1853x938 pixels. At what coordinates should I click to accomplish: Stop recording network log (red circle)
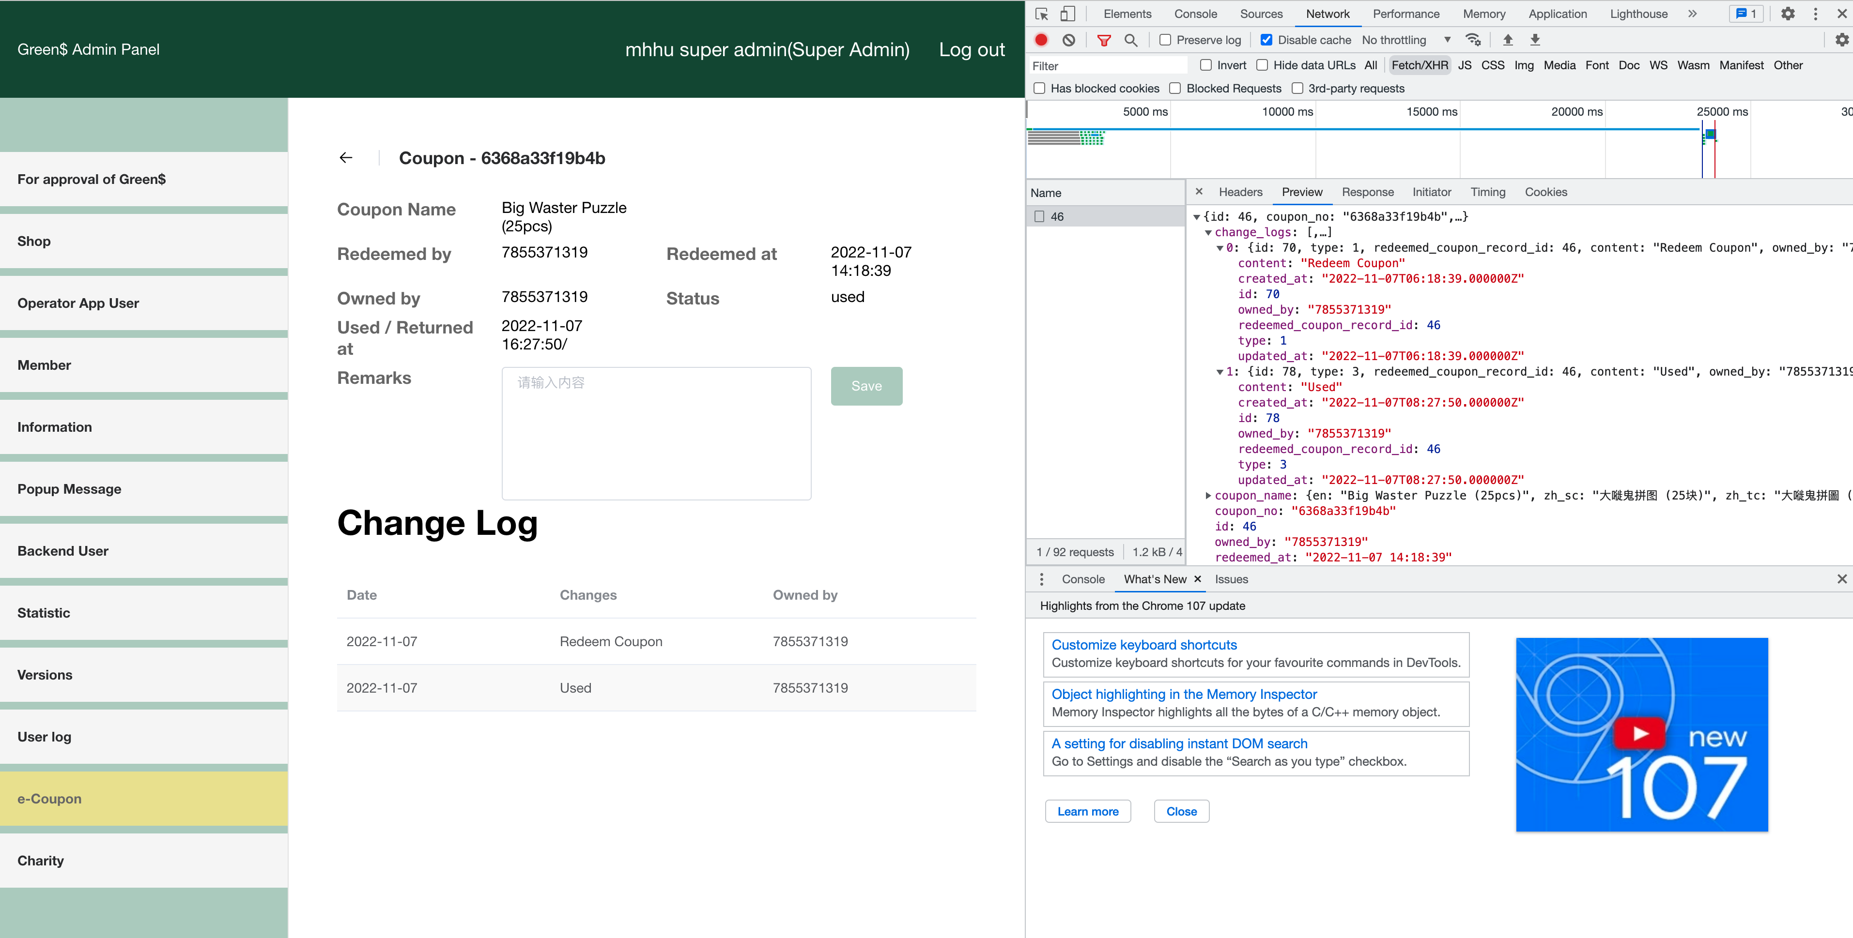point(1041,40)
